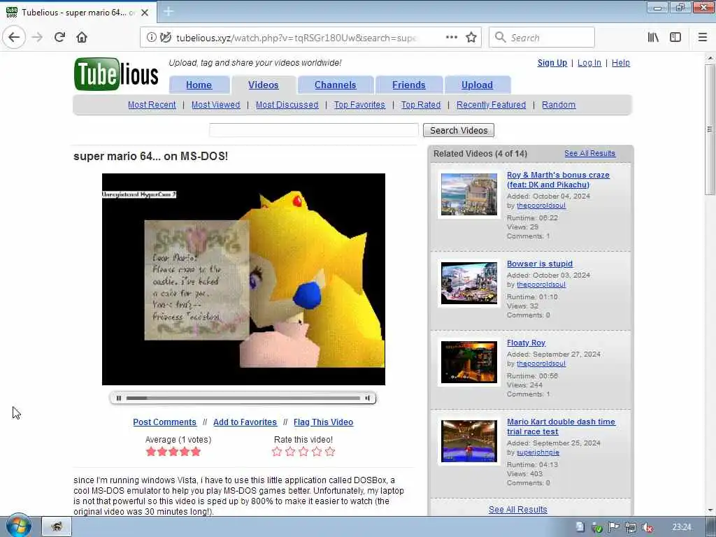Open the page actions three-dot menu
Screen dimensions: 716x537
click(x=452, y=38)
